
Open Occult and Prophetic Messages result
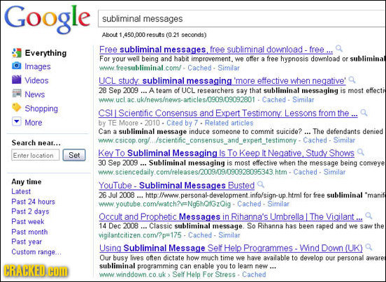(x=231, y=217)
